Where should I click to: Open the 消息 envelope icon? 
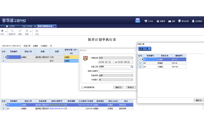coord(170,21)
